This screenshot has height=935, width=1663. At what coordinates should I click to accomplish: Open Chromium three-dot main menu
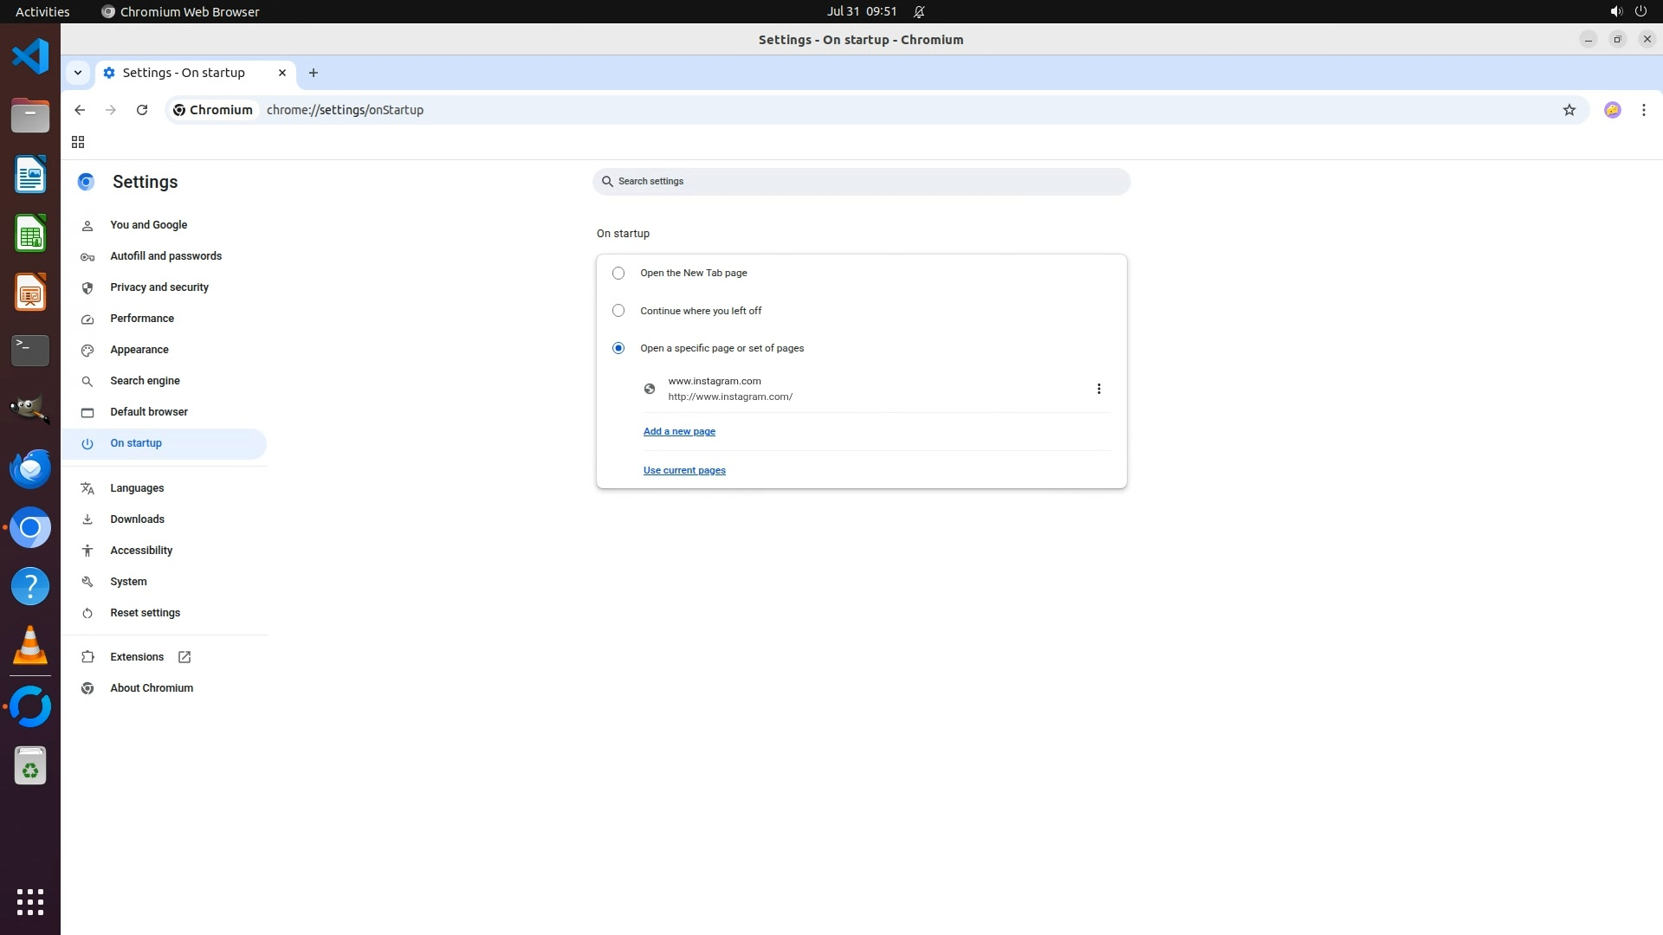point(1643,110)
